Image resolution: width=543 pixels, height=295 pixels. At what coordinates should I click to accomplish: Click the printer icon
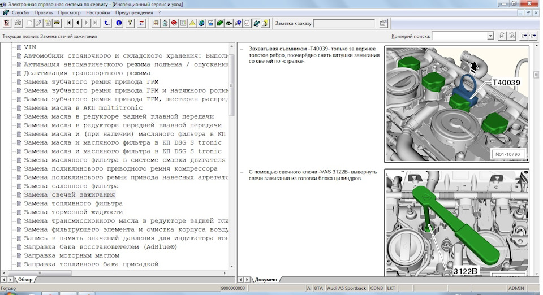coord(18,23)
